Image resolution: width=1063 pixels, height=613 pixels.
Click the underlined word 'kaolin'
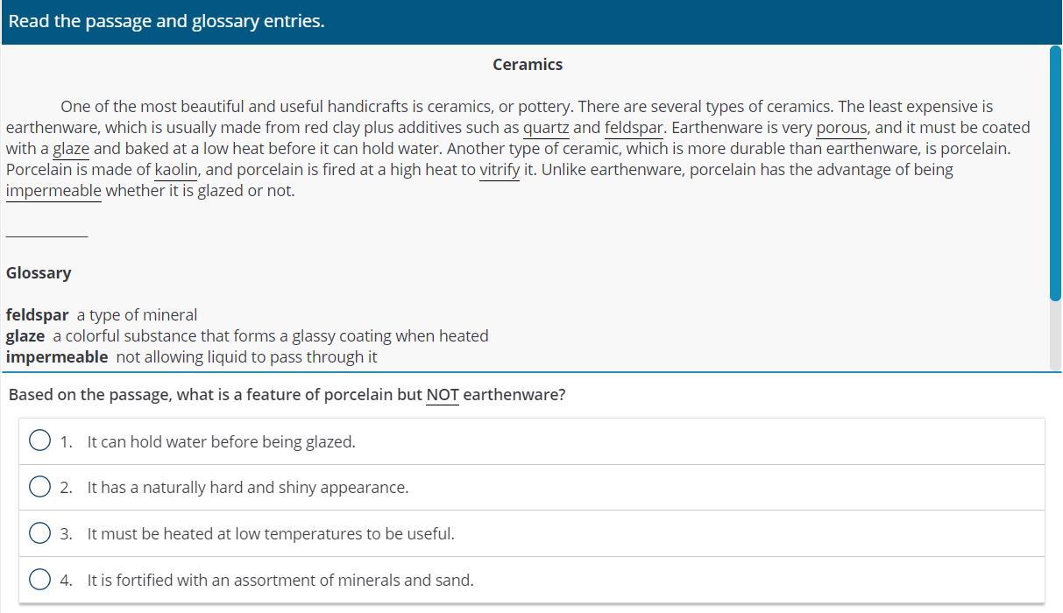click(x=176, y=170)
